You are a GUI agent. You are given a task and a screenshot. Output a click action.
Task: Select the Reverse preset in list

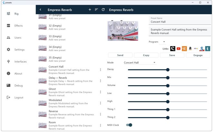click(70, 114)
